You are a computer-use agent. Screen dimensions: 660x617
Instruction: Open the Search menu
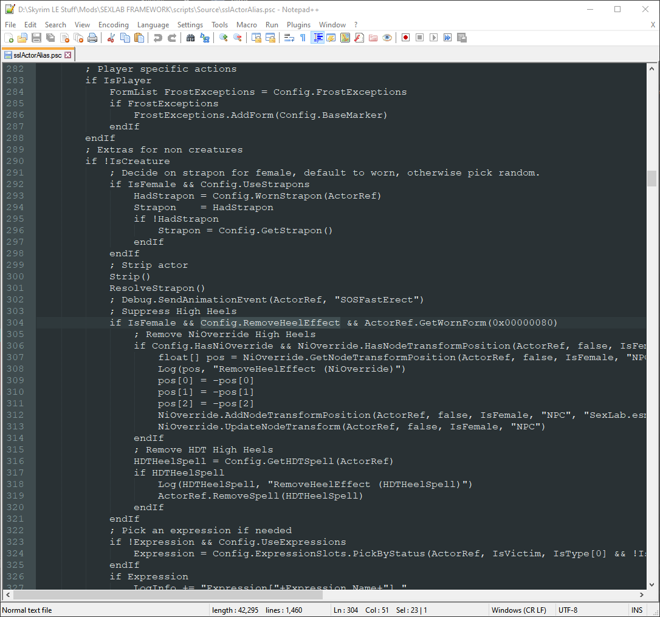pos(55,25)
